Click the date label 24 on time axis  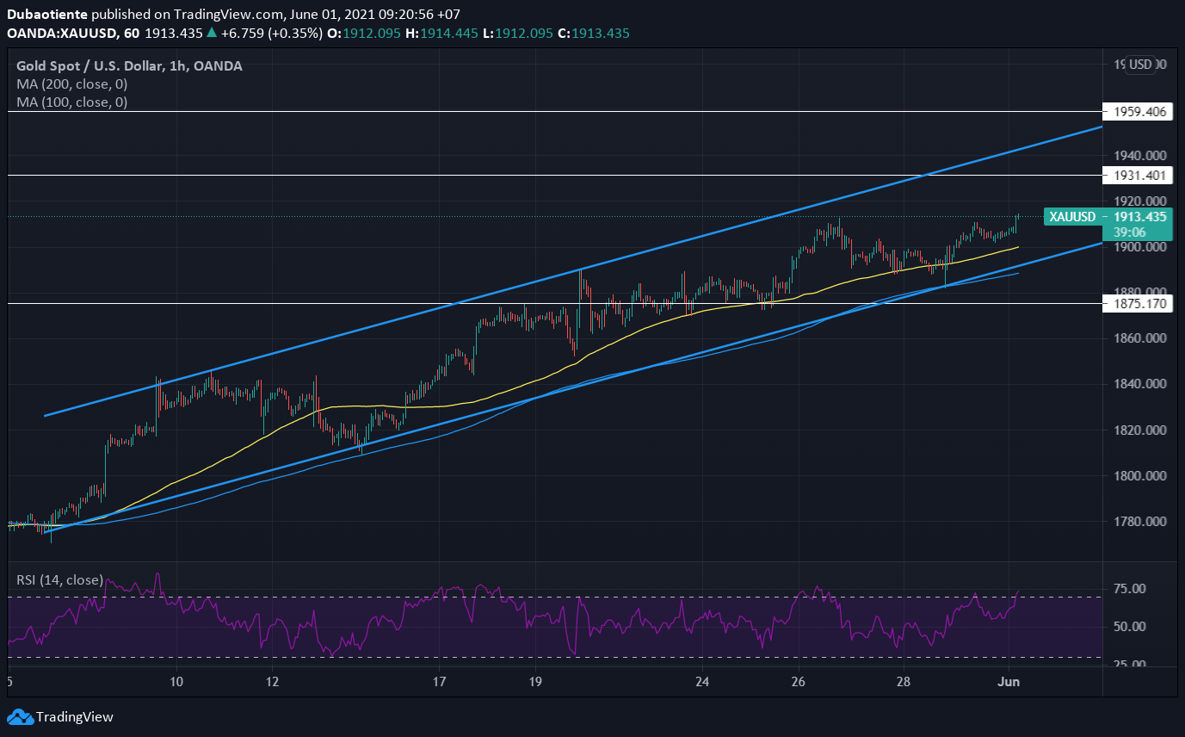point(703,682)
